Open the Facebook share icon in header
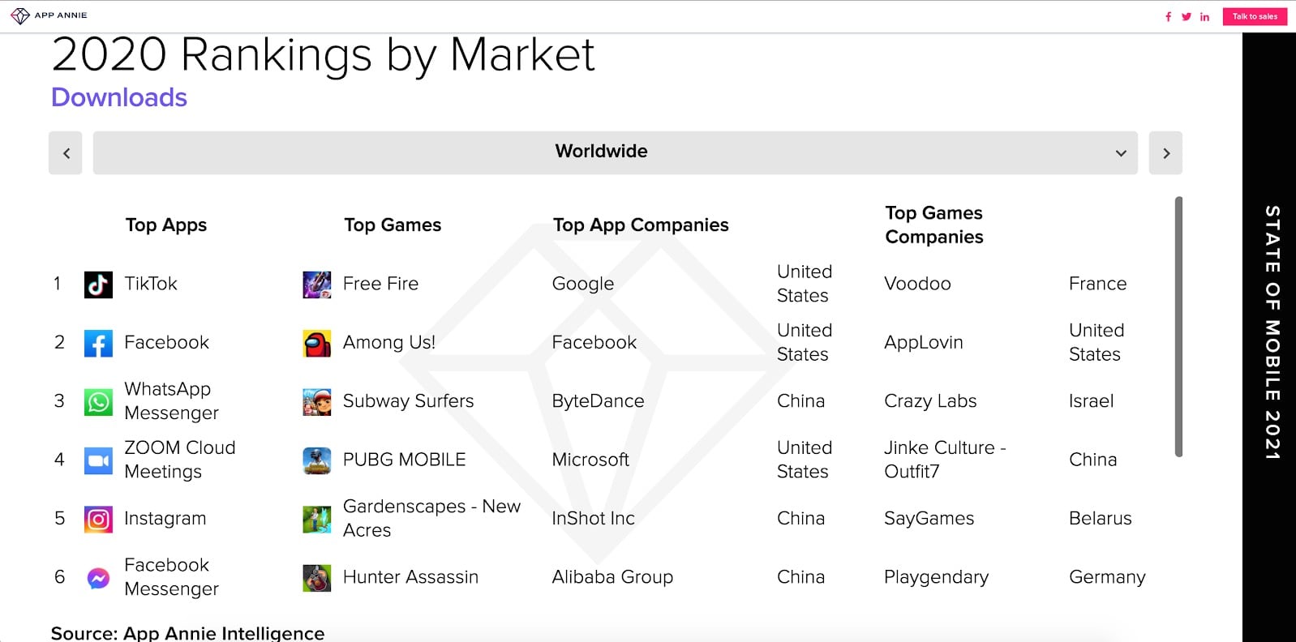This screenshot has width=1296, height=642. (x=1168, y=16)
